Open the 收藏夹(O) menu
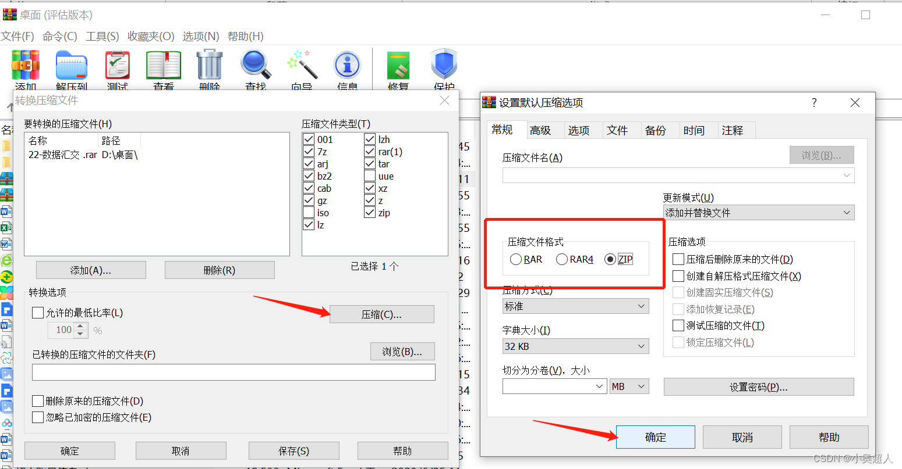 point(151,36)
